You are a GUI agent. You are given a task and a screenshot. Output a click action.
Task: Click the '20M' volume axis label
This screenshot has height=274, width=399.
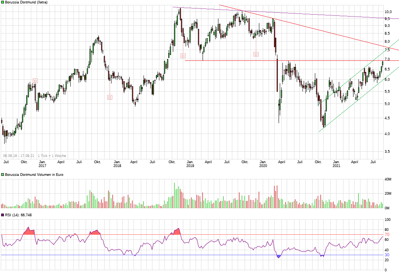coord(388,193)
